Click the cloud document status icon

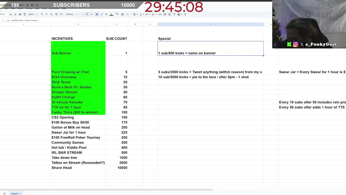[37, 5]
